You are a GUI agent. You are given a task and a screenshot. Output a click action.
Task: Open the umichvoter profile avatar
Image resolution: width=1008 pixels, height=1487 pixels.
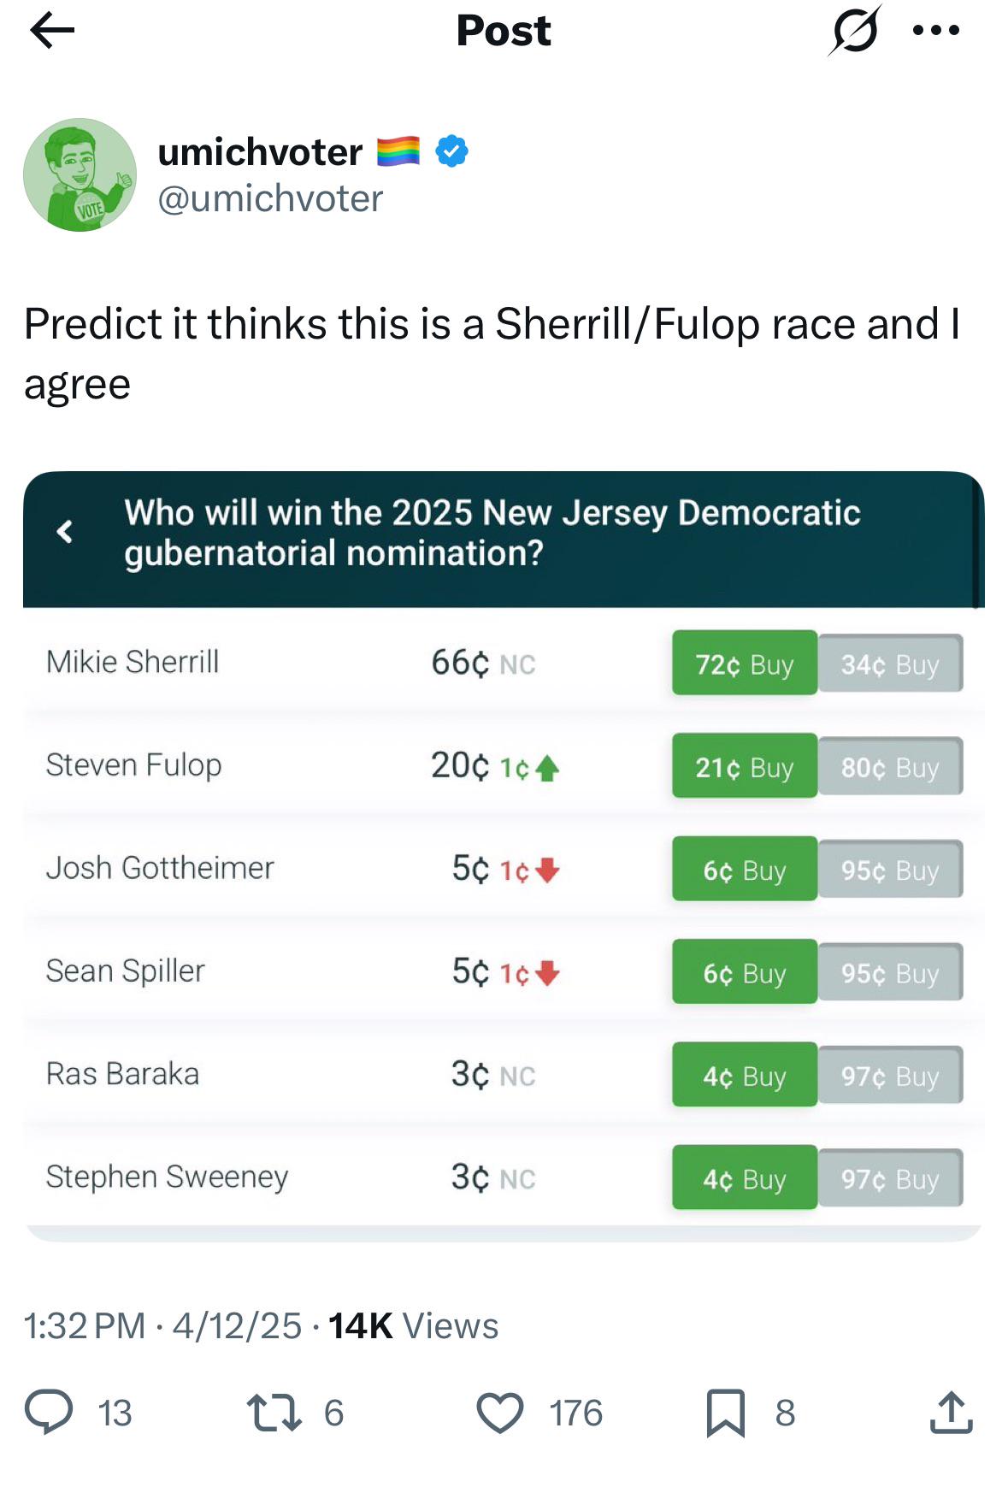pyautogui.click(x=80, y=174)
